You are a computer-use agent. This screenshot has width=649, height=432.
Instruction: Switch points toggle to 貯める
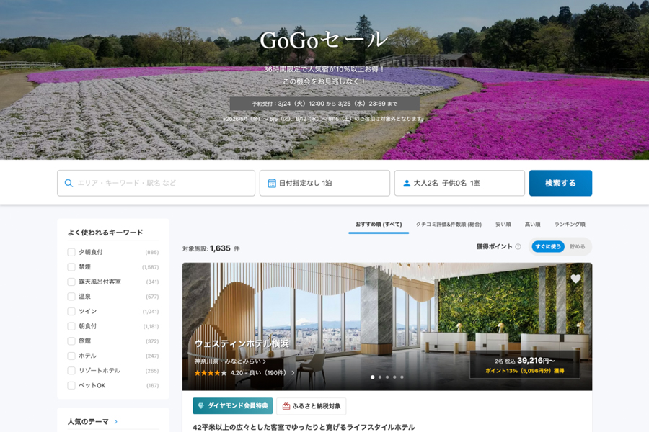[x=578, y=246]
